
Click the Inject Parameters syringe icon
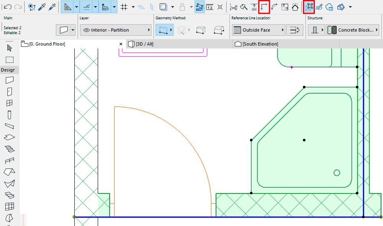coord(52,7)
